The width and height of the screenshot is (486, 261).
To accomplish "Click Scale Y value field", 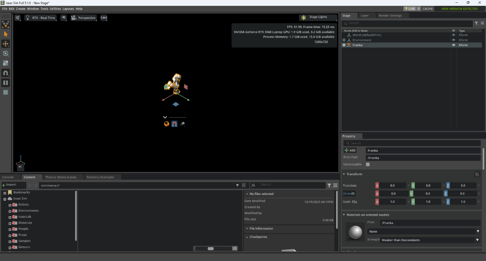I will [x=428, y=202].
